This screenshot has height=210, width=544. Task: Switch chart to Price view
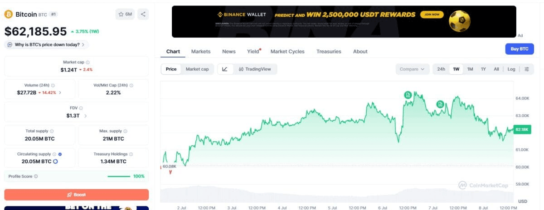(171, 69)
